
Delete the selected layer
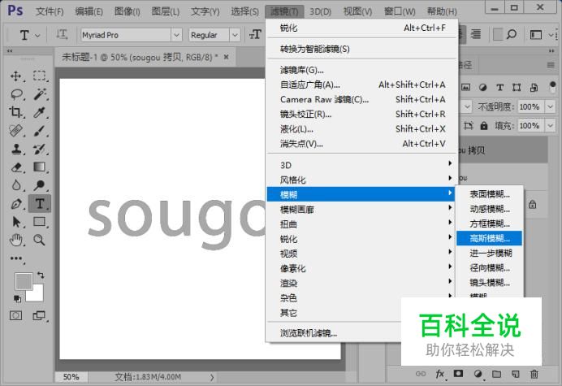point(534,374)
